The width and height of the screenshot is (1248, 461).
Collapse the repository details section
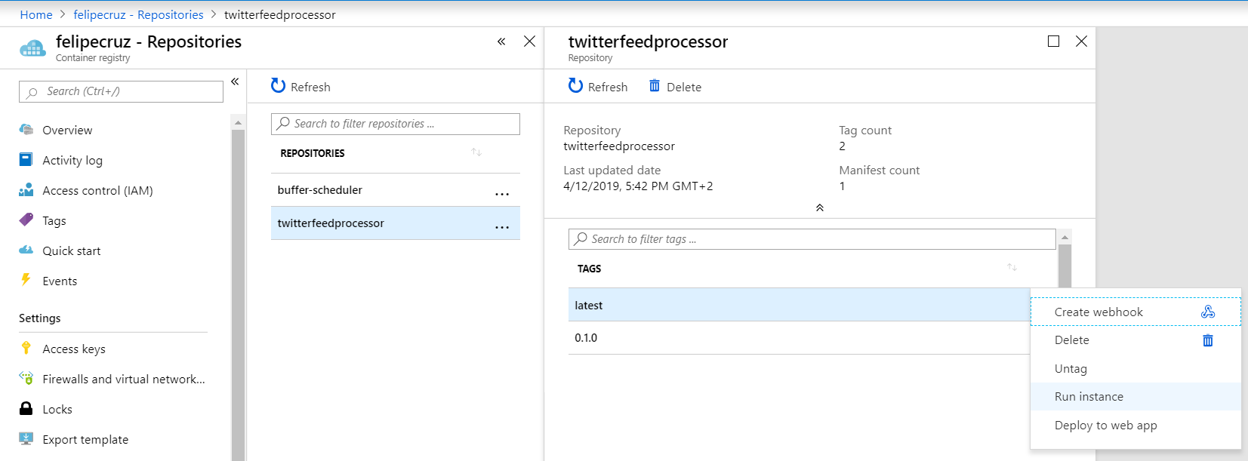[x=819, y=207]
